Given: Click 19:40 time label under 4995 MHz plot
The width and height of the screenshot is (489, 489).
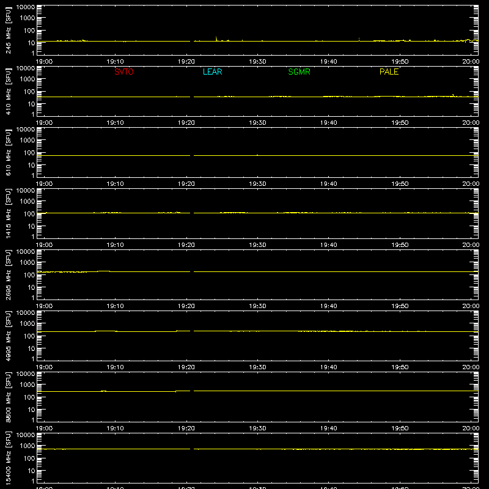Looking at the screenshot, I should [329, 367].
